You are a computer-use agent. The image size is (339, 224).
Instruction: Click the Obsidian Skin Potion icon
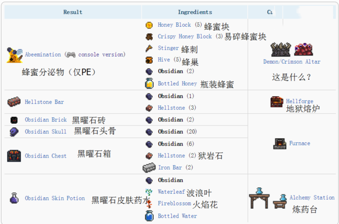point(14,198)
